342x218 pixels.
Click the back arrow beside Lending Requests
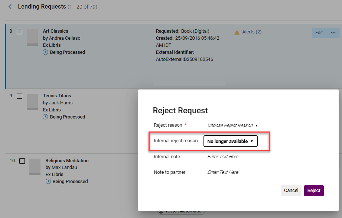point(10,7)
